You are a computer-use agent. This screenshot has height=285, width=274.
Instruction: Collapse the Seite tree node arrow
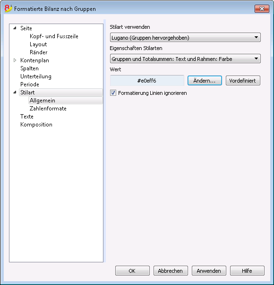(15, 28)
